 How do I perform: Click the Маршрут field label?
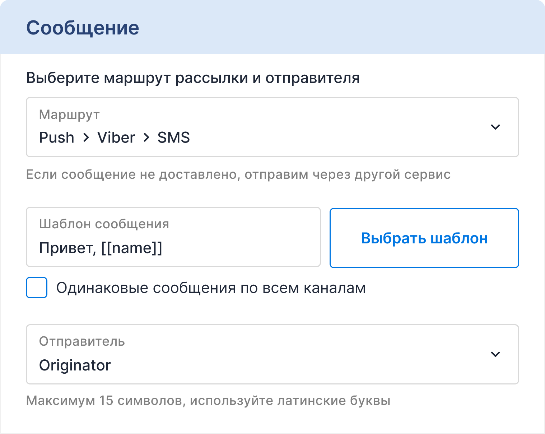pos(69,115)
